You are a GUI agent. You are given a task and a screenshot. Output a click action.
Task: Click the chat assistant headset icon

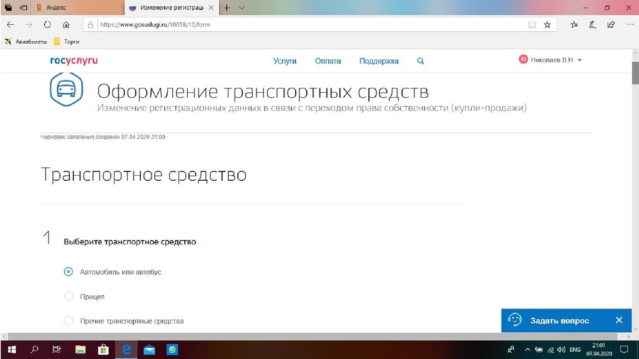[x=515, y=320]
